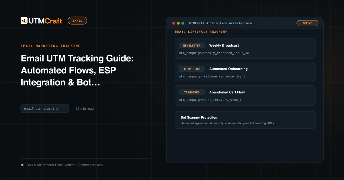
Task: Click the red window dot
Action: tap(174, 23)
